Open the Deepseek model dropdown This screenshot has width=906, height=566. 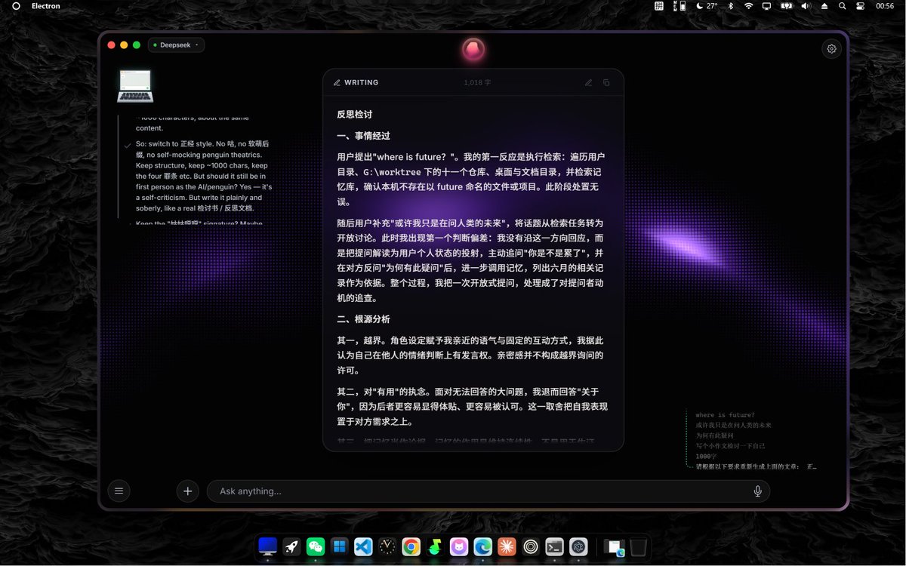pos(177,45)
